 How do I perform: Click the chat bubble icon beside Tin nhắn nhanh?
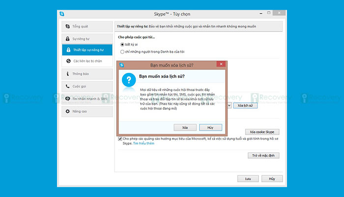click(68, 98)
